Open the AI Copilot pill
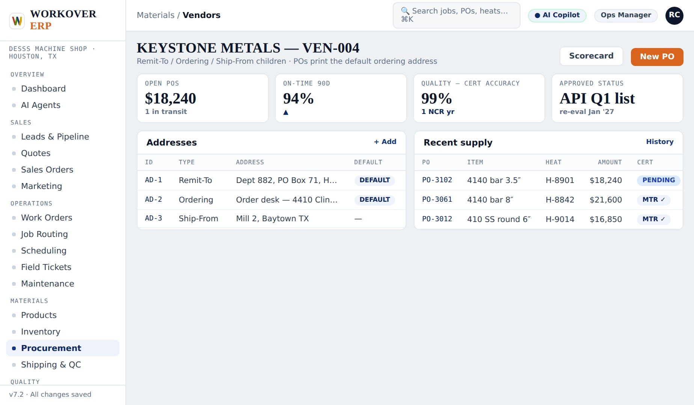The width and height of the screenshot is (694, 405). (557, 15)
